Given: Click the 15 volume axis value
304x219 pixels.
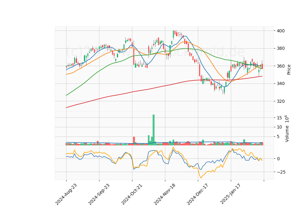Looking at the screenshot, I should pyautogui.click(x=280, y=118).
